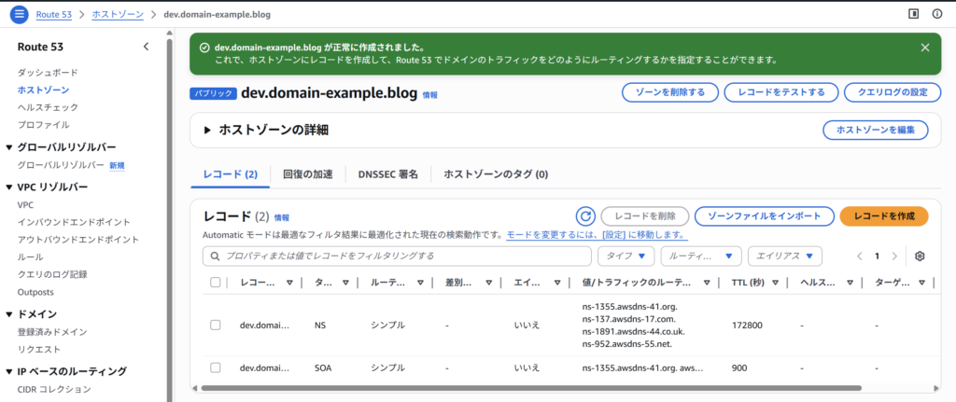Click the refresh records icon
This screenshot has height=402, width=956.
pyautogui.click(x=585, y=216)
